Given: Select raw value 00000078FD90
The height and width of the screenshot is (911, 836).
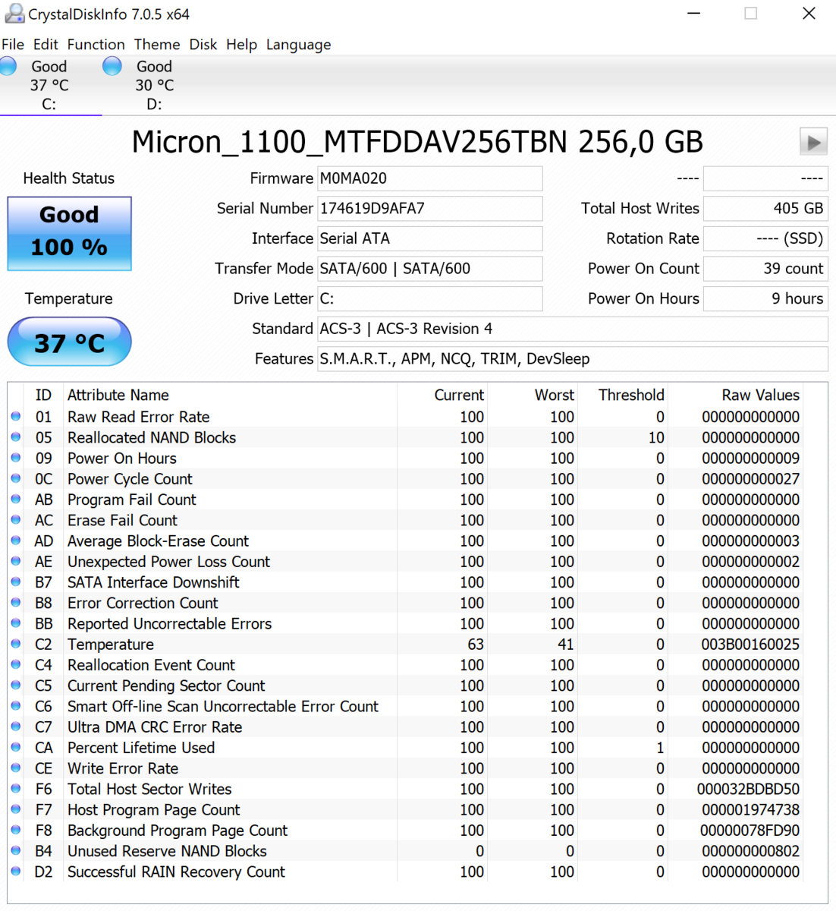Looking at the screenshot, I should pos(750,830).
